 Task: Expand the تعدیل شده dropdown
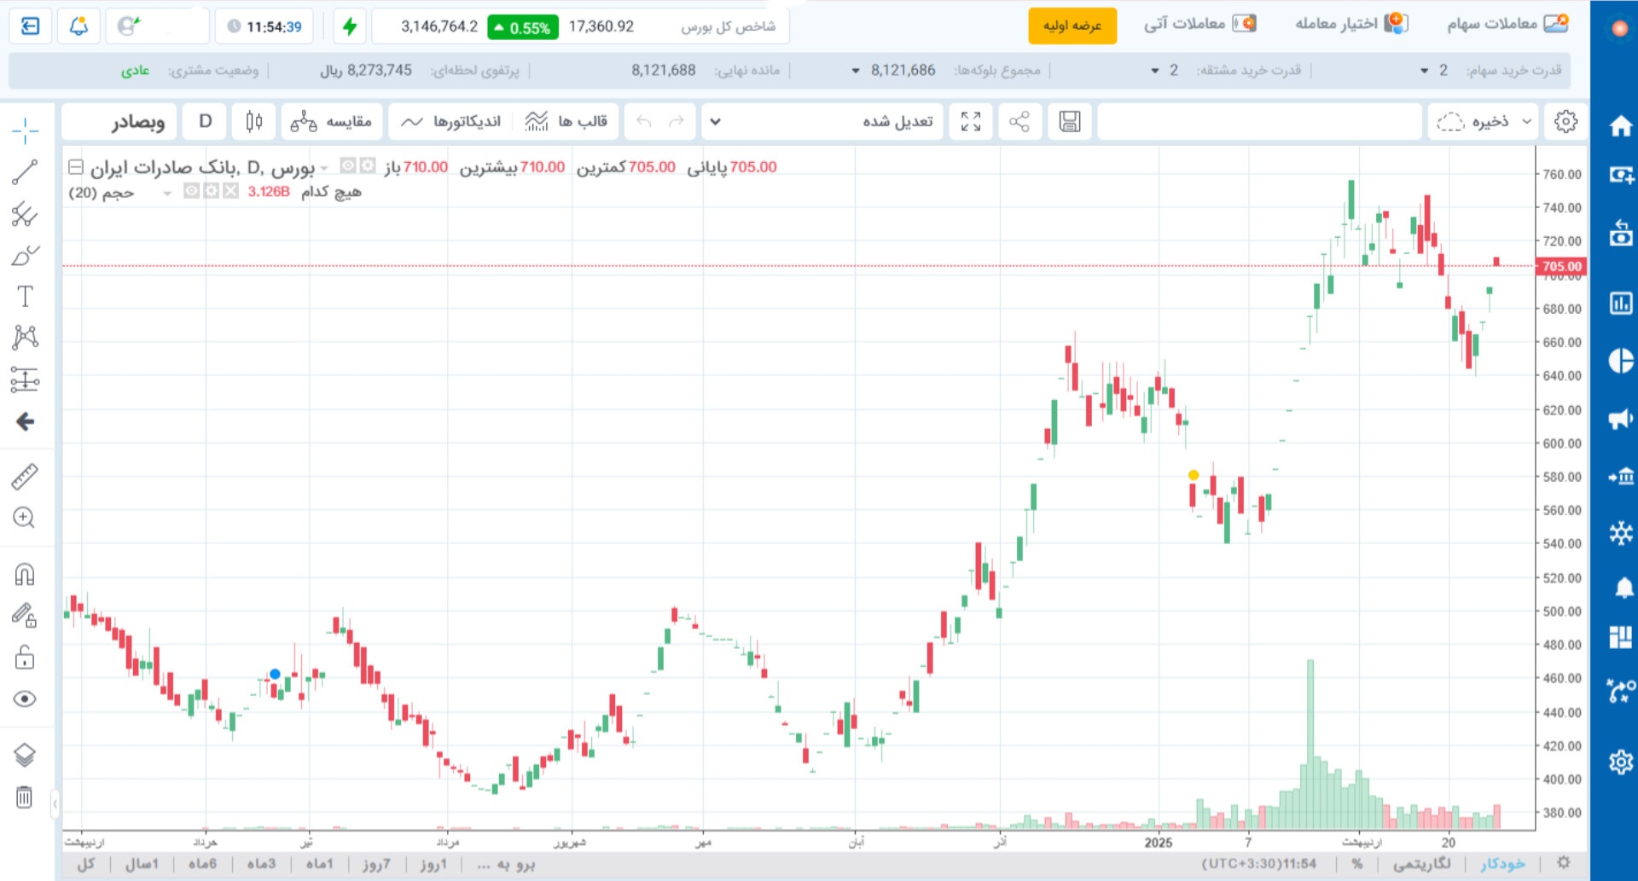(x=717, y=122)
